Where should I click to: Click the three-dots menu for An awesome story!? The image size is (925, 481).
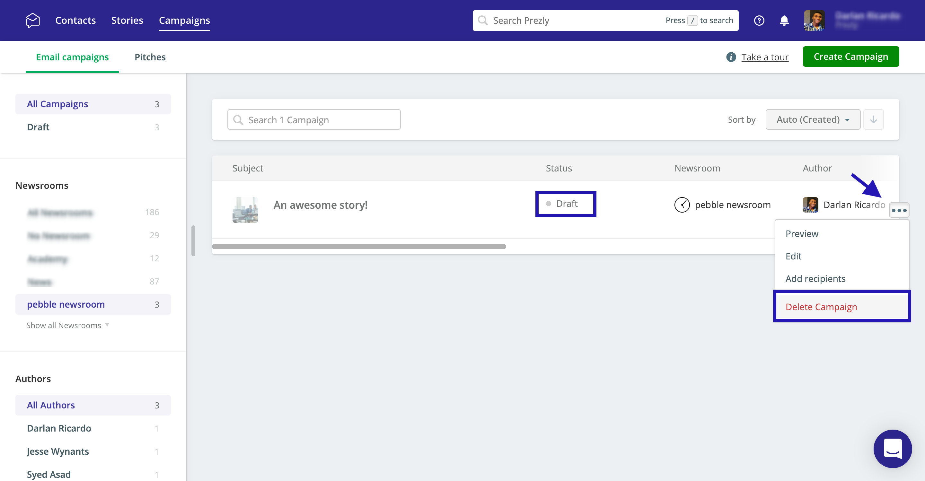[899, 210]
